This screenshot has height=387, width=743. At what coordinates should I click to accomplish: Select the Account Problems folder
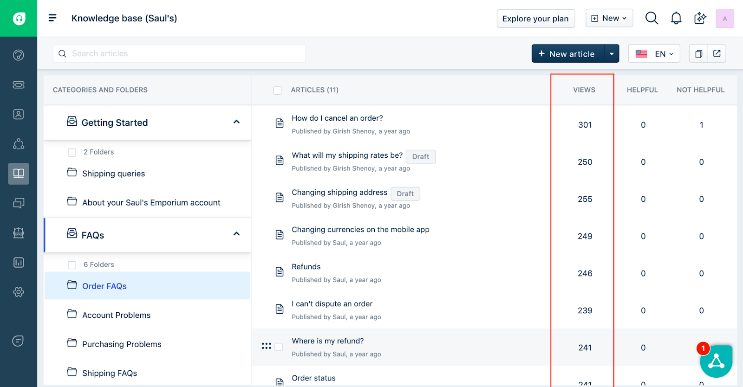click(x=116, y=315)
